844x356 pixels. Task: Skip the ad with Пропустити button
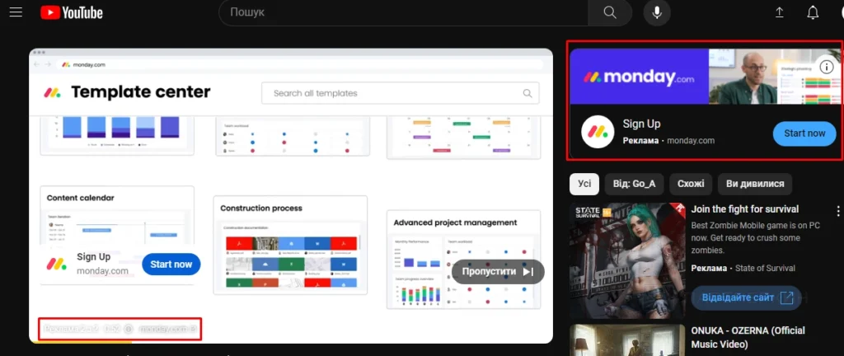pos(498,272)
